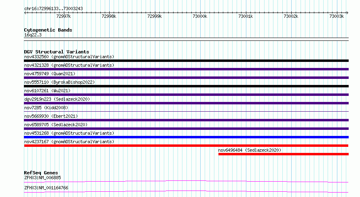360x197 pixels.
Task: Click the purple bar under nsv4759749
Action: coord(186,78)
